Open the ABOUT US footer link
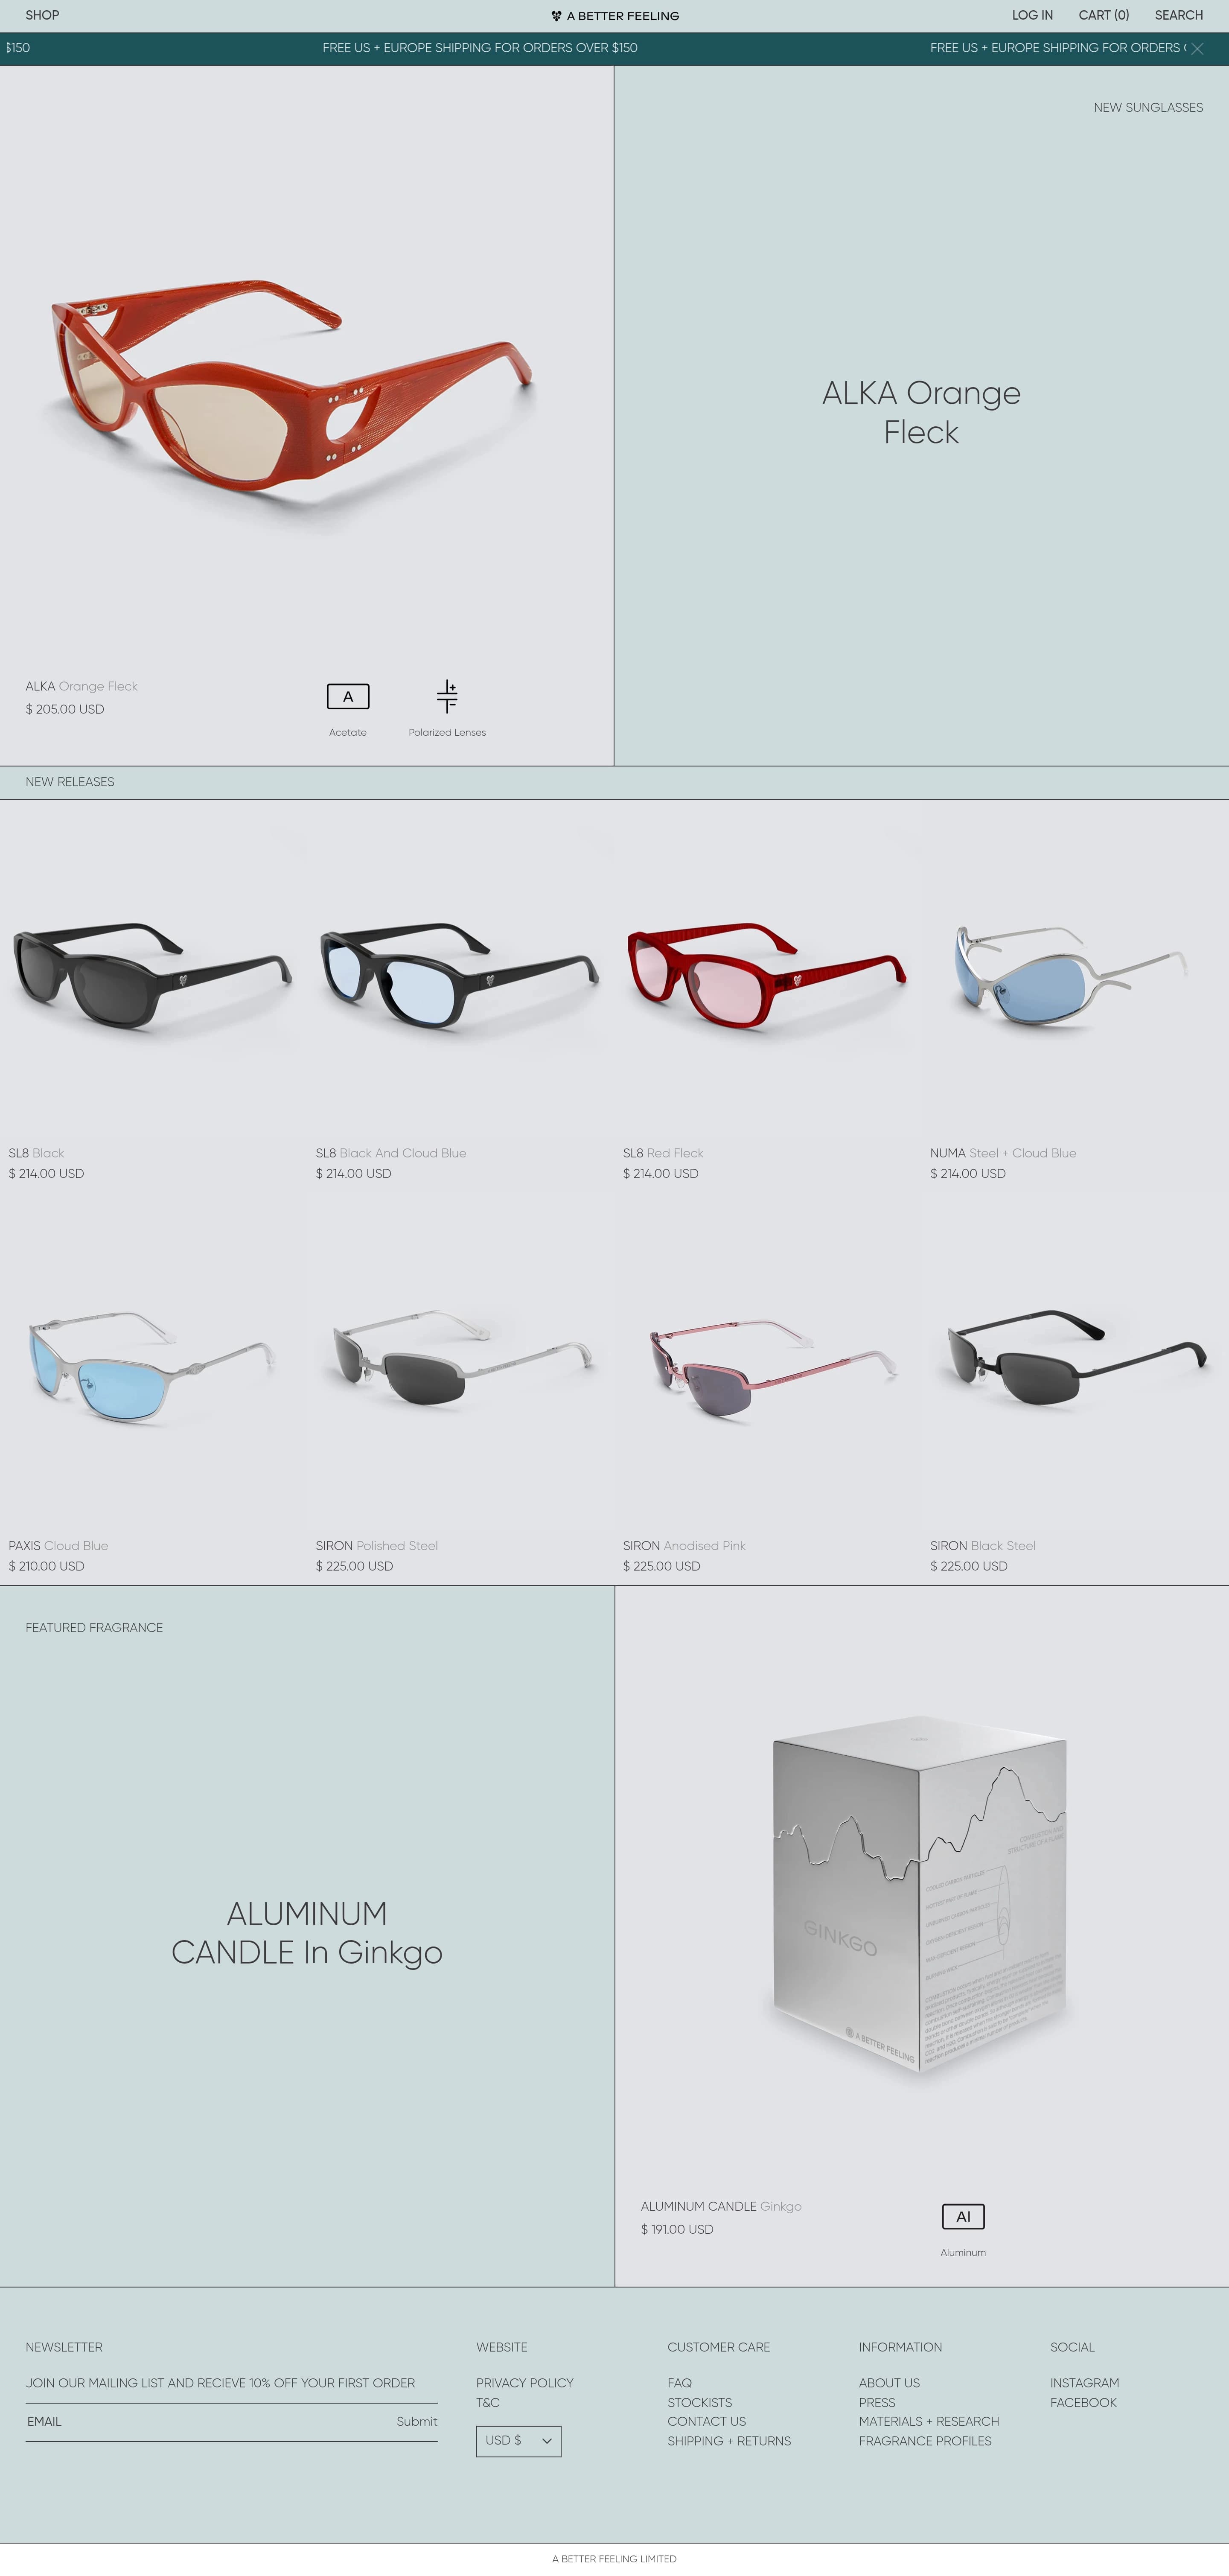Image resolution: width=1229 pixels, height=2576 pixels. tap(889, 2383)
